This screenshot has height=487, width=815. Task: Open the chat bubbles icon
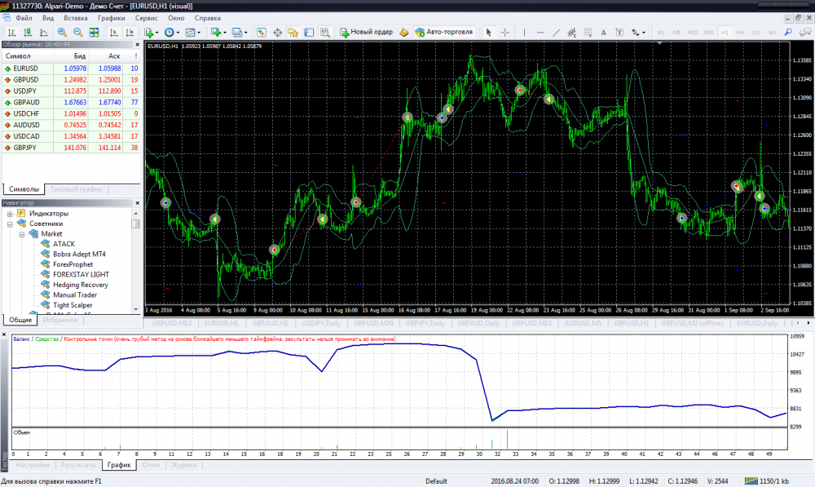(x=805, y=33)
